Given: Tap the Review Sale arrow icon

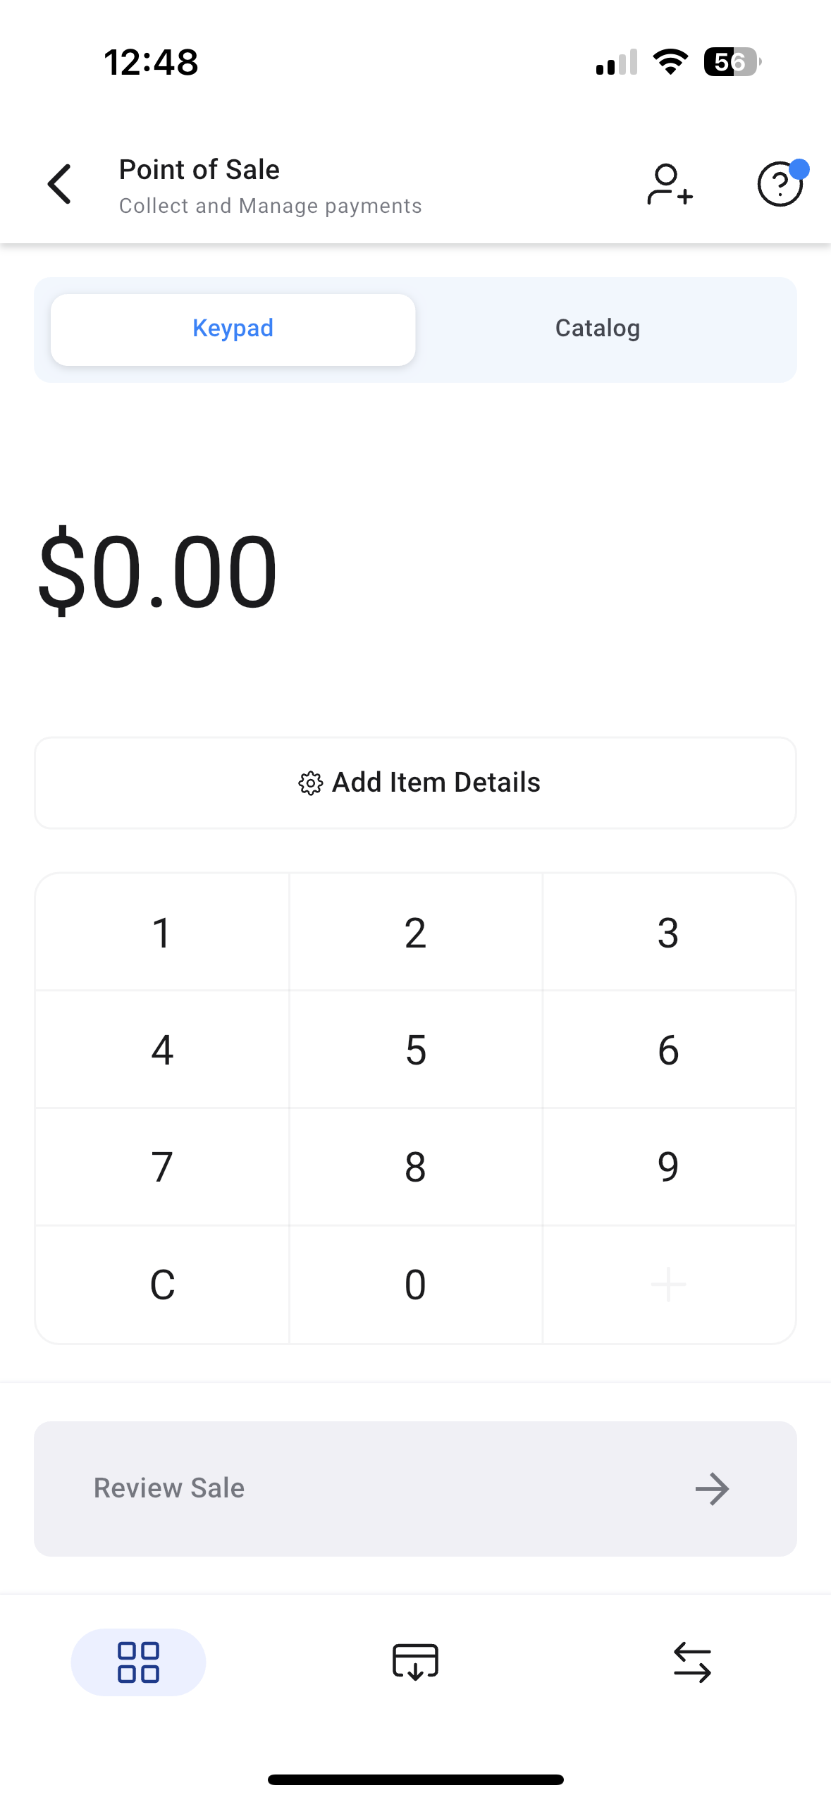Looking at the screenshot, I should click(712, 1488).
